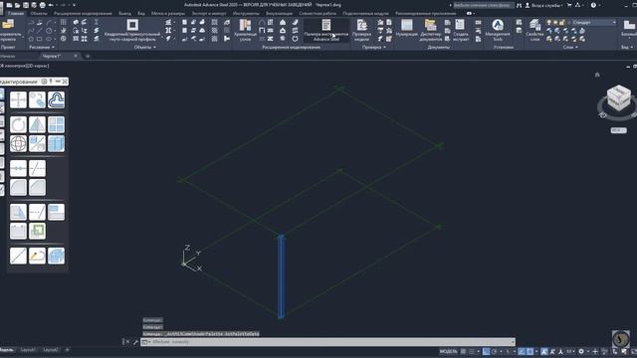The width and height of the screenshot is (637, 358).
Task: Click the Print icon in quick access toolbar
Action: [x=42, y=5]
